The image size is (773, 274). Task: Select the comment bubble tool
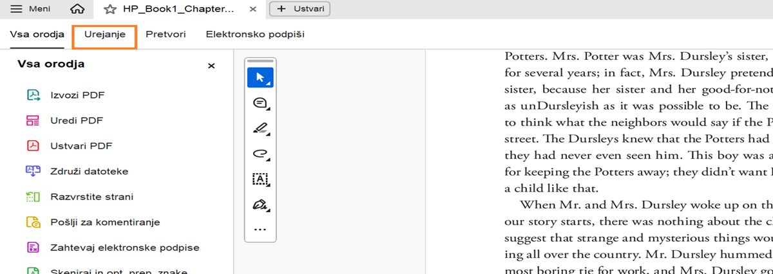260,103
